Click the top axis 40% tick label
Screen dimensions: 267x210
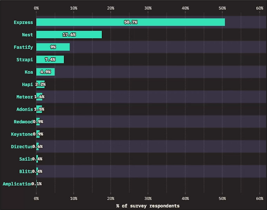coord(185,8)
